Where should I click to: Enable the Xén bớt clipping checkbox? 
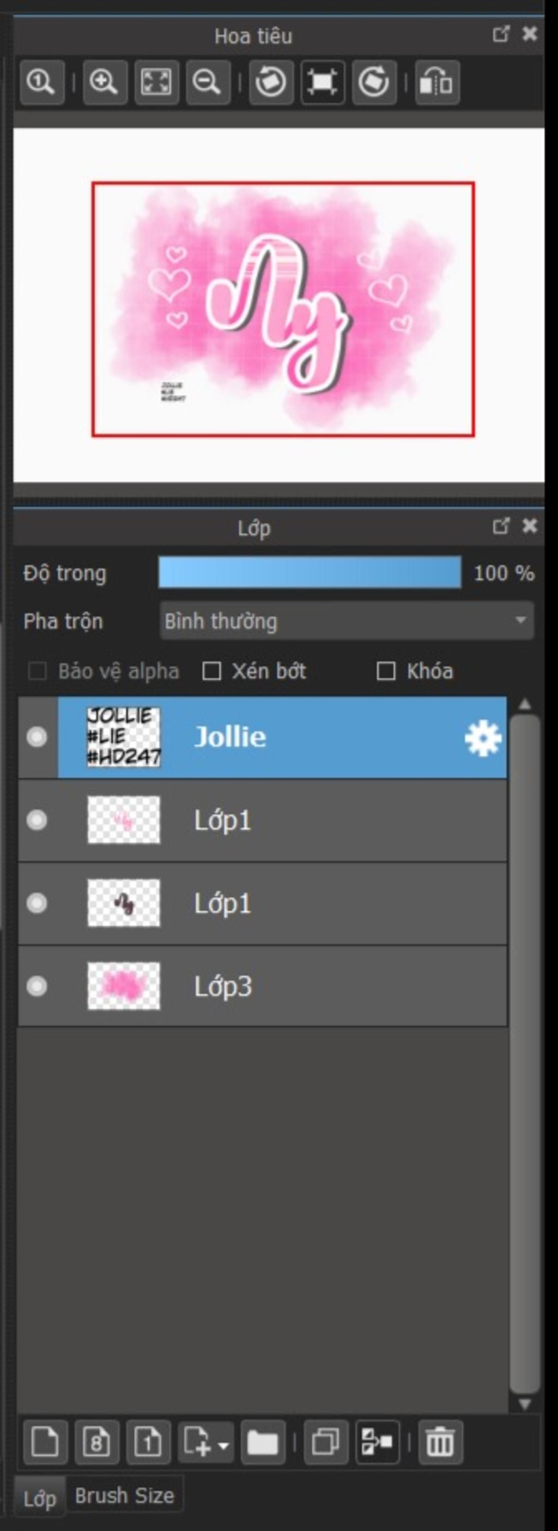tap(212, 671)
